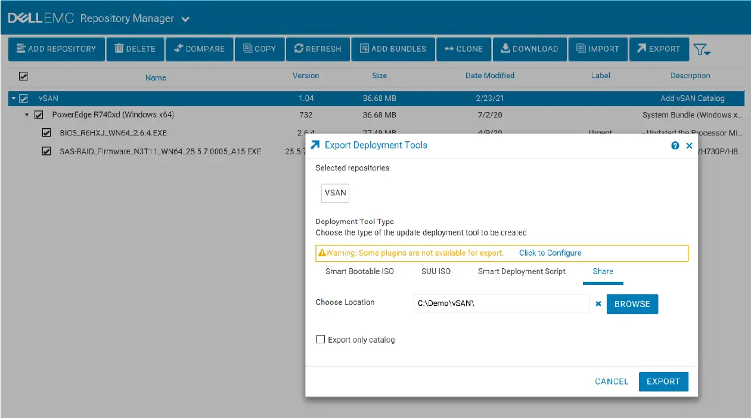Sort by the Name column header
The height and width of the screenshot is (419, 751).
(x=156, y=77)
